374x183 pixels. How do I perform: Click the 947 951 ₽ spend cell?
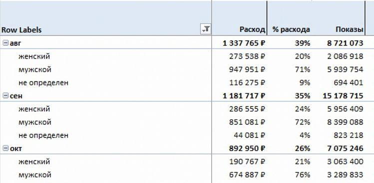click(x=247, y=69)
